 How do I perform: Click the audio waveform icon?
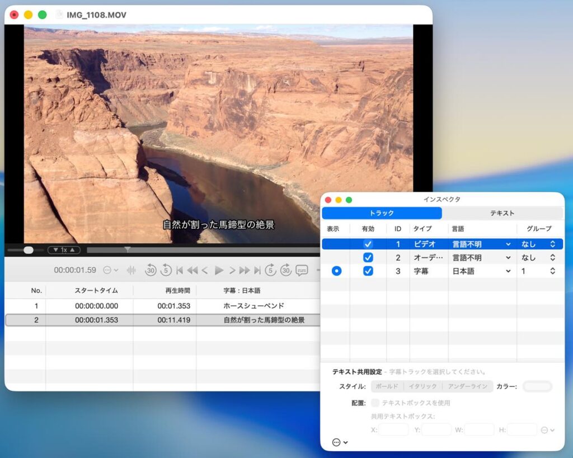point(131,270)
